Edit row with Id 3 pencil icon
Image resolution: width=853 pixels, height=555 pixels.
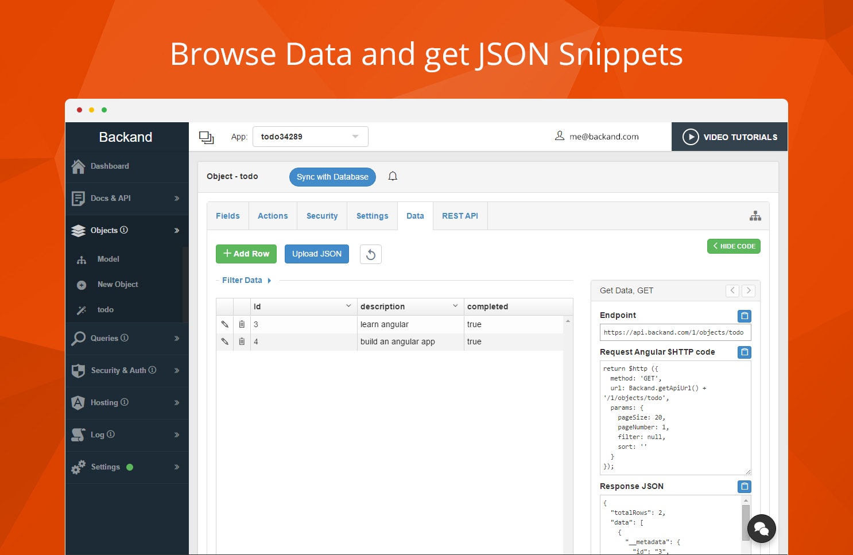coord(225,324)
